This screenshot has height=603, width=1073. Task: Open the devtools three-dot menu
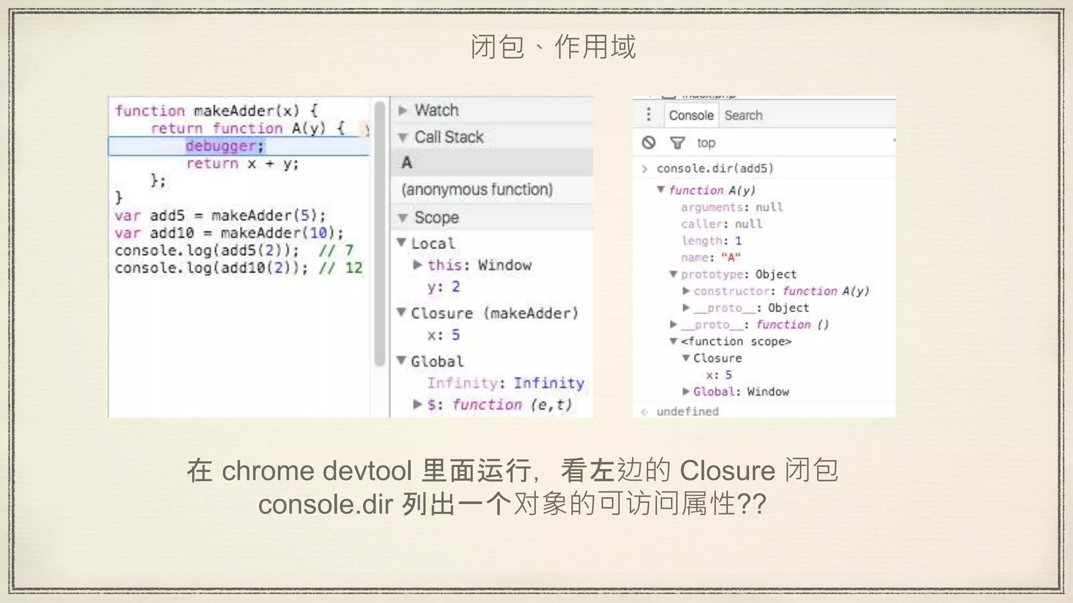point(649,114)
